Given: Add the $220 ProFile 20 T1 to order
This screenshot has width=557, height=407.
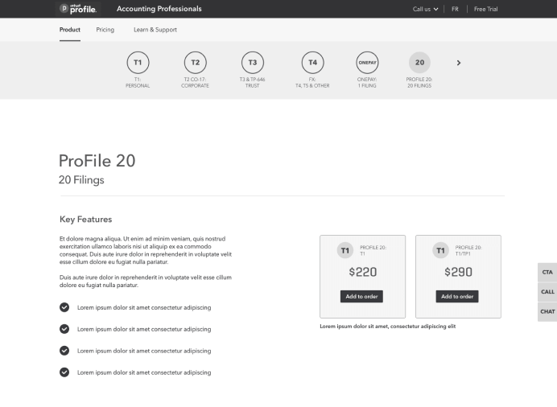Looking at the screenshot, I should coord(361,296).
